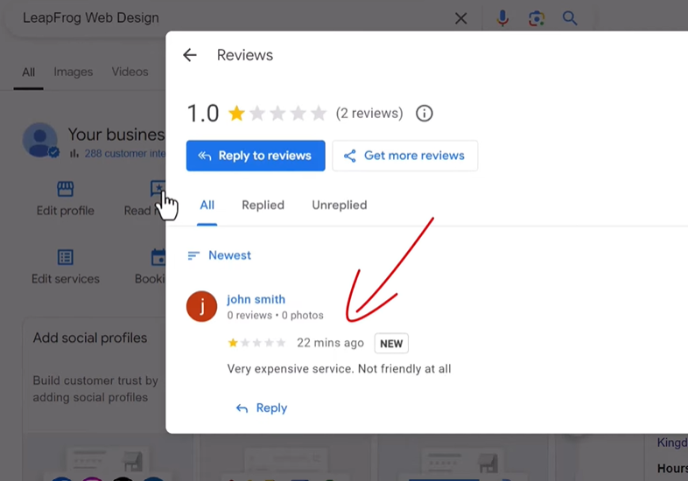The width and height of the screenshot is (688, 481).
Task: Switch to the Replied tab
Action: tap(263, 205)
